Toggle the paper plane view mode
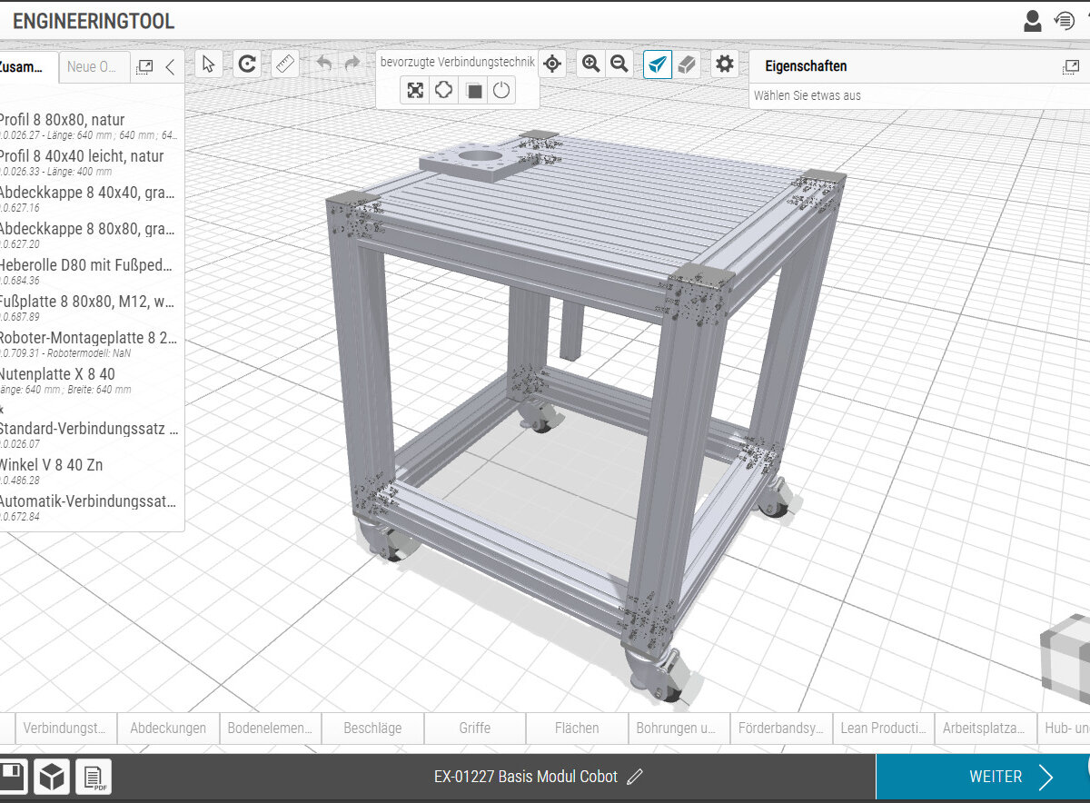Screen dimensions: 1090x803 tap(658, 64)
